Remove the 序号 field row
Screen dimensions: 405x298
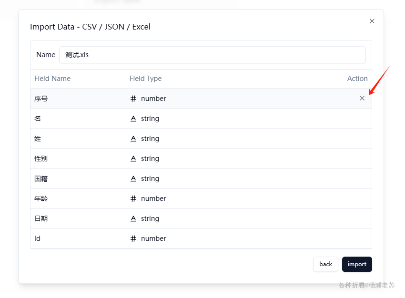click(362, 99)
